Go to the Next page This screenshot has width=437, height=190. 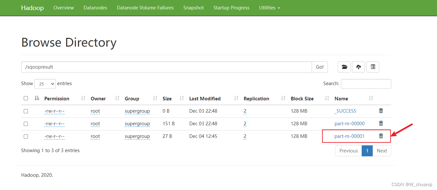point(382,151)
